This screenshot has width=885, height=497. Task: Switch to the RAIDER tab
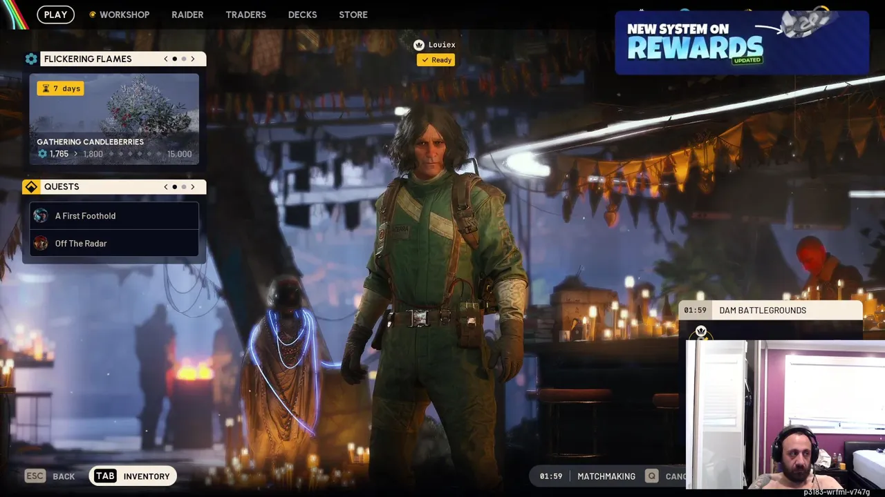point(187,14)
